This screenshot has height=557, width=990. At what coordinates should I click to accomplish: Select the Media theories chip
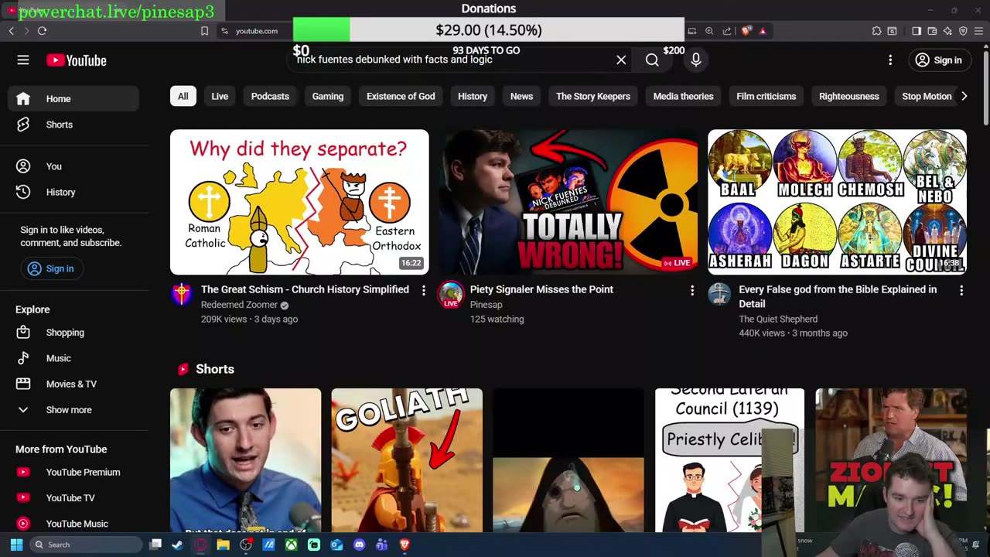pos(683,96)
